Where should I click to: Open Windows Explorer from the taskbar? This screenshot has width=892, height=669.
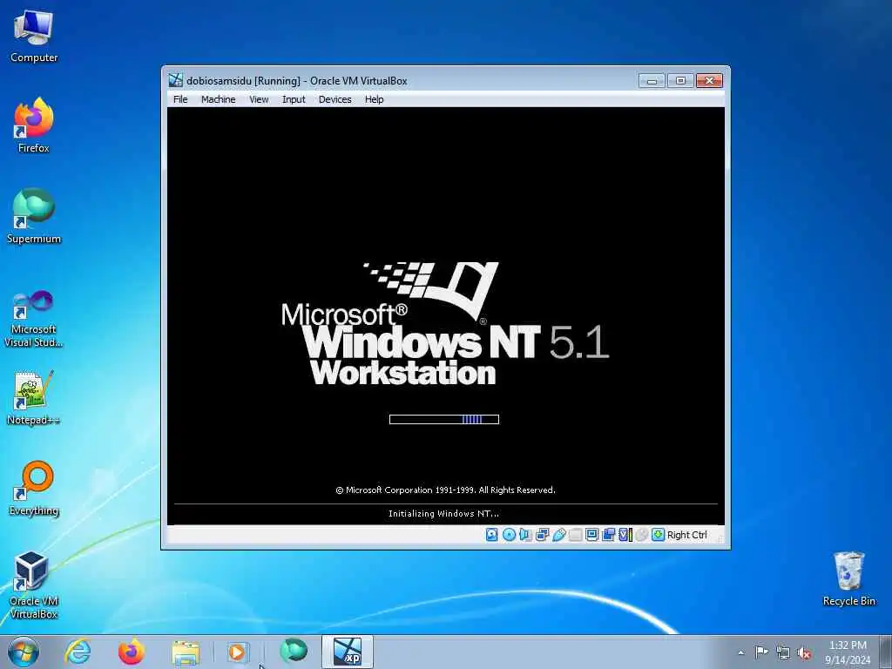point(186,652)
